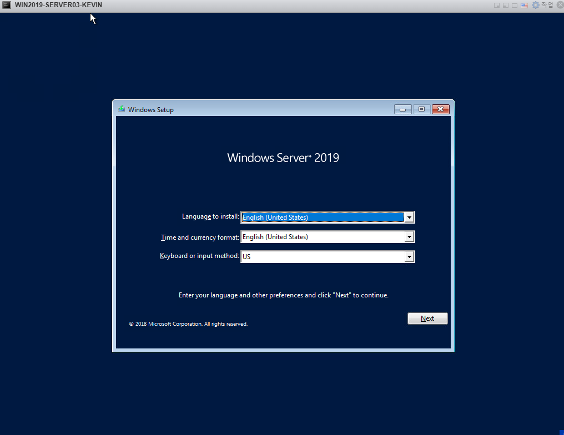Close the Windows Setup dialog
The height and width of the screenshot is (435, 564).
click(441, 109)
